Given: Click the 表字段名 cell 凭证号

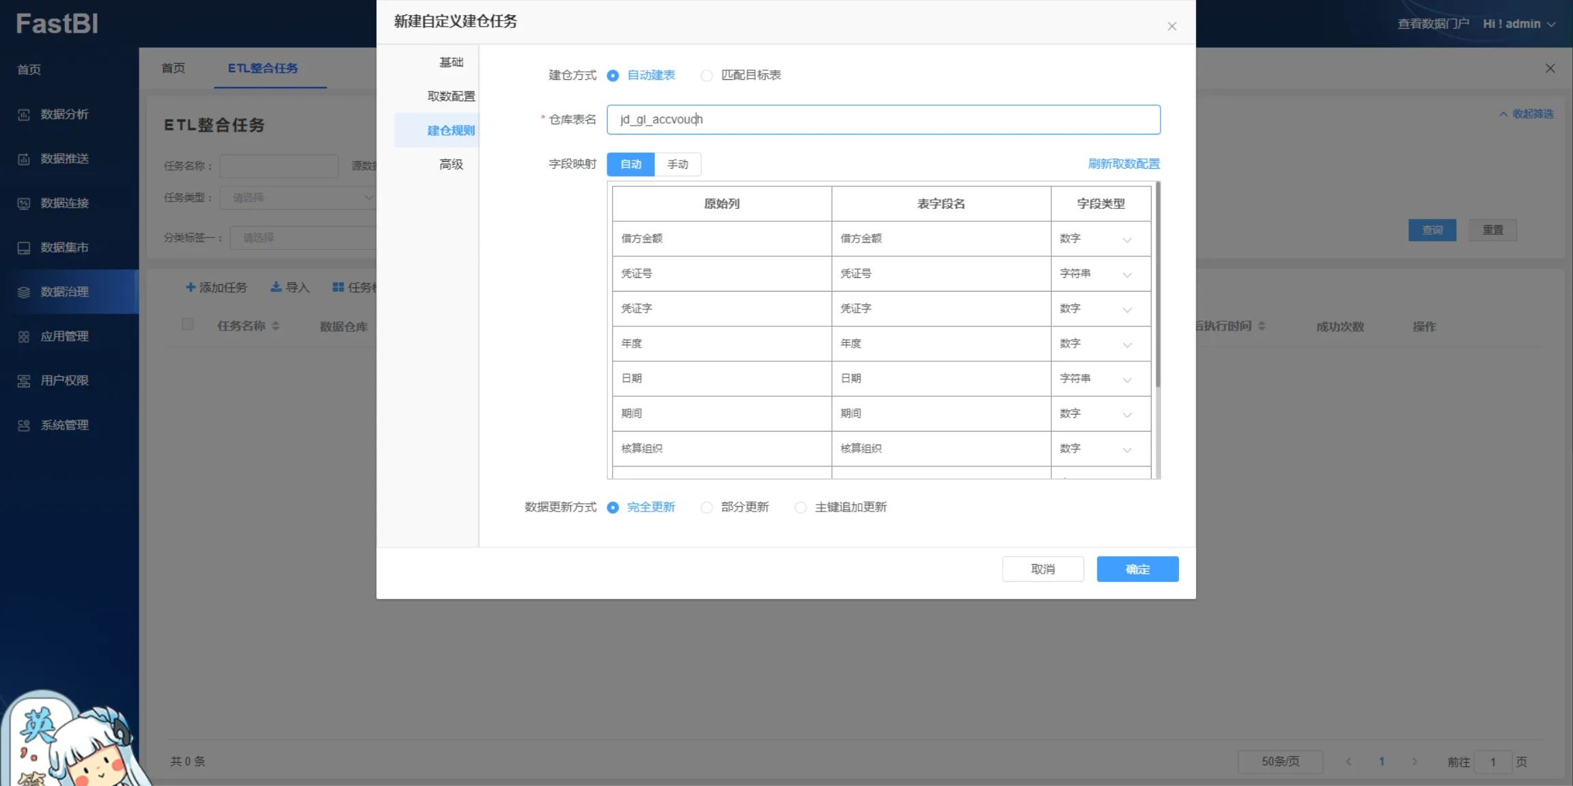Looking at the screenshot, I should coord(941,274).
